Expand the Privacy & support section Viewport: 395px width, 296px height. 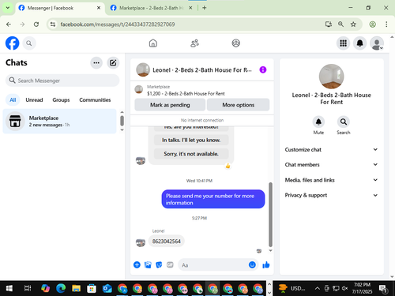331,195
